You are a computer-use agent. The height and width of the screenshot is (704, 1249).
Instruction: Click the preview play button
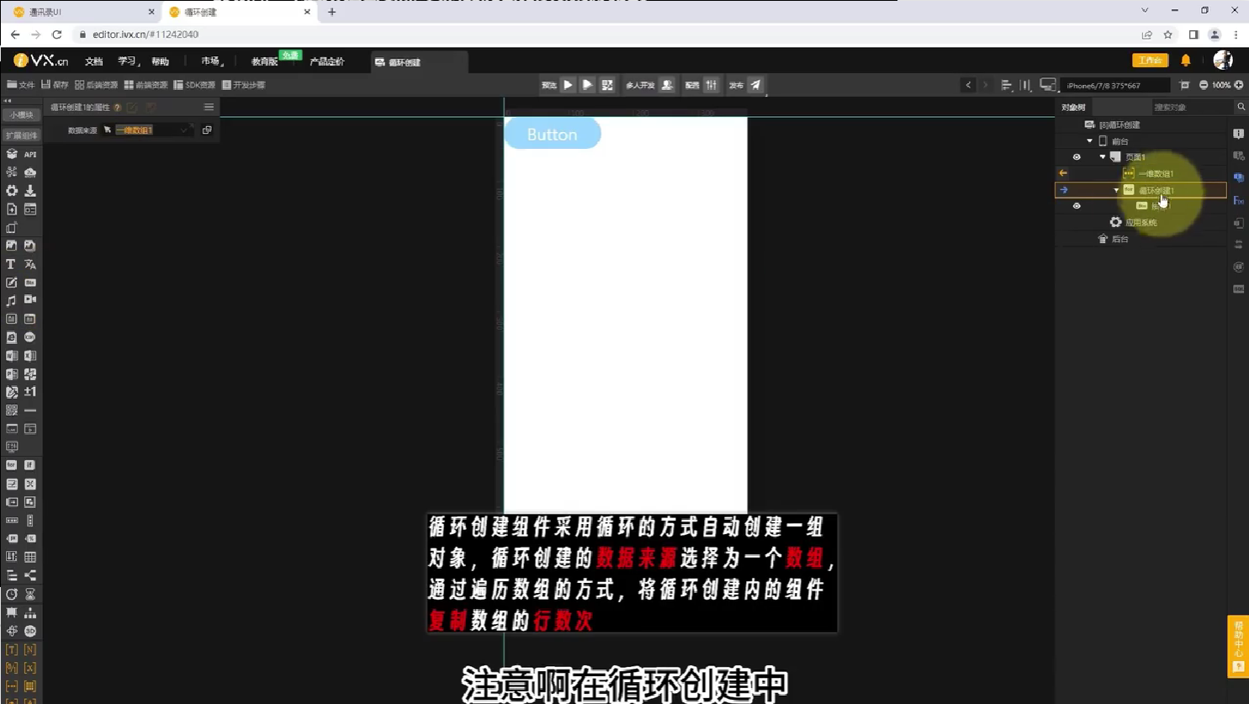point(568,85)
